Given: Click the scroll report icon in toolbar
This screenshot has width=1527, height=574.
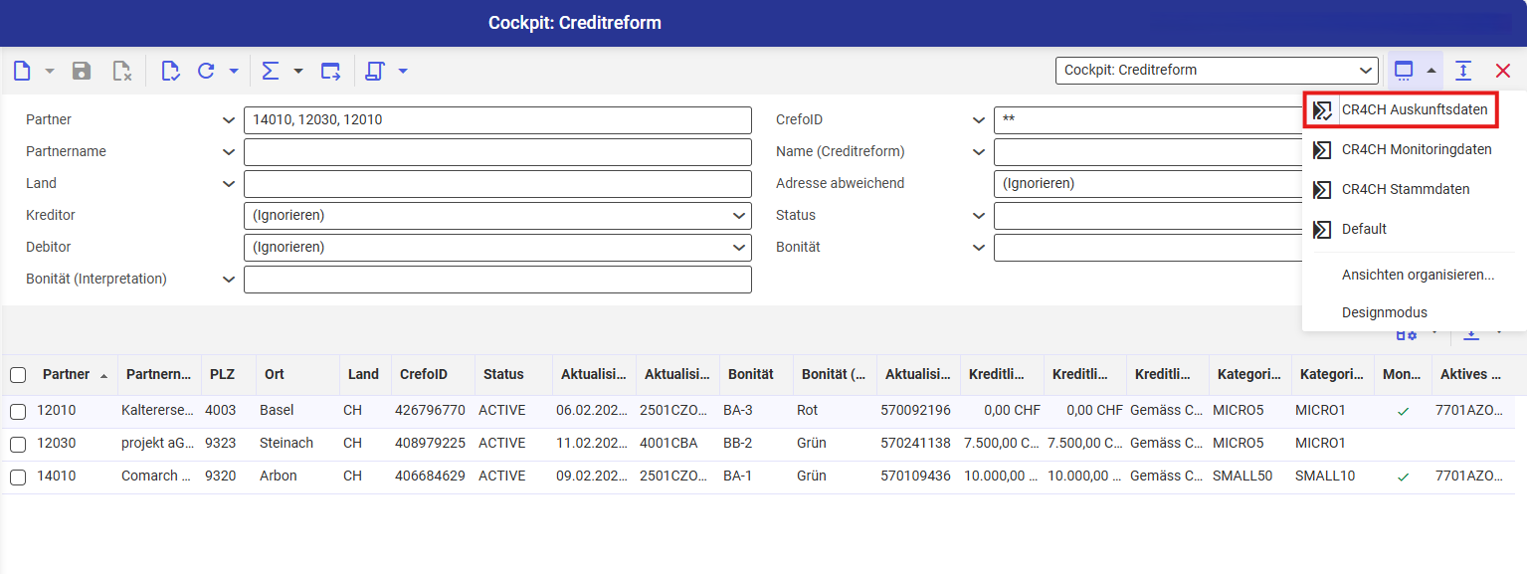Looking at the screenshot, I should pyautogui.click(x=375, y=71).
